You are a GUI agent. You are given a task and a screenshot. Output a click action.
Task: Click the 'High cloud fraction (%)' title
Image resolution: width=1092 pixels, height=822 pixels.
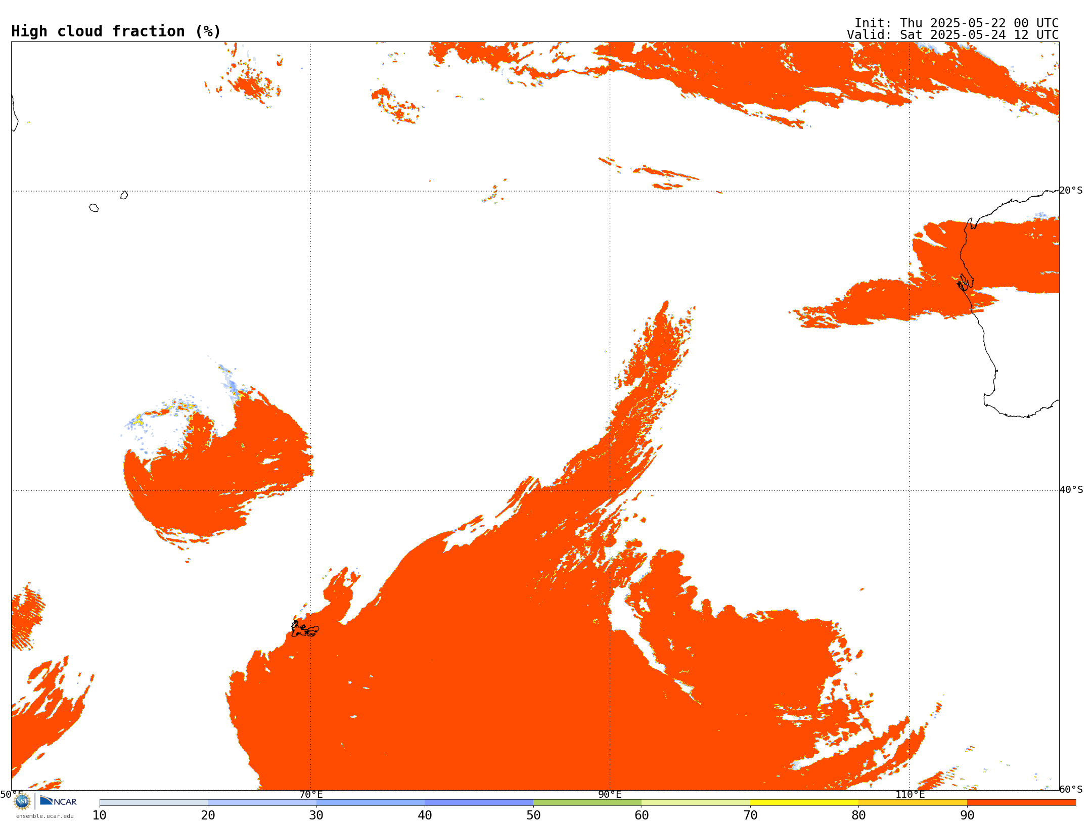(116, 31)
